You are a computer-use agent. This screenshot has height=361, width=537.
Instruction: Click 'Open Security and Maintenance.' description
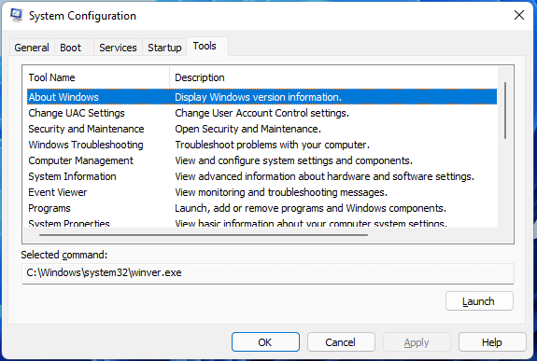click(x=247, y=129)
